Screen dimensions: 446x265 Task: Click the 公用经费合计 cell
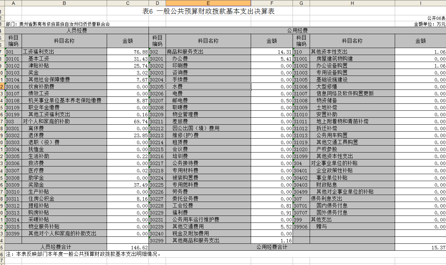[272, 247]
